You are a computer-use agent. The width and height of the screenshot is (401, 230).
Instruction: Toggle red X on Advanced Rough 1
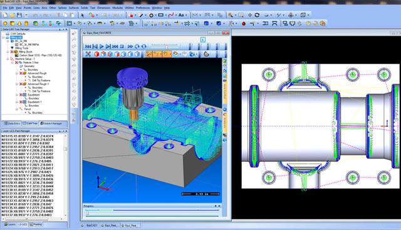(21, 84)
